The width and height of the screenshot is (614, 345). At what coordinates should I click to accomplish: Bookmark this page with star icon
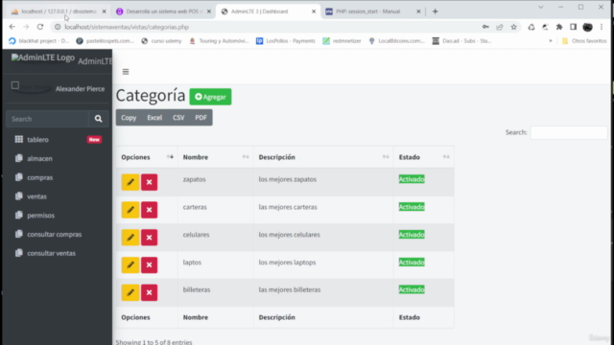(x=514, y=27)
